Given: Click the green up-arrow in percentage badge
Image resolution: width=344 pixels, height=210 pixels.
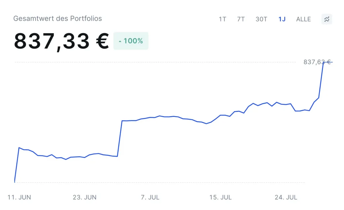Looking at the screenshot, I should click(120, 41).
